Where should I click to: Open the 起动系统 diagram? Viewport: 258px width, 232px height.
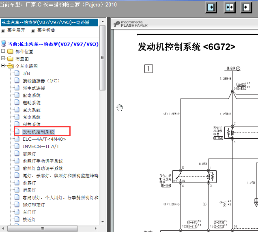[x=32, y=103]
